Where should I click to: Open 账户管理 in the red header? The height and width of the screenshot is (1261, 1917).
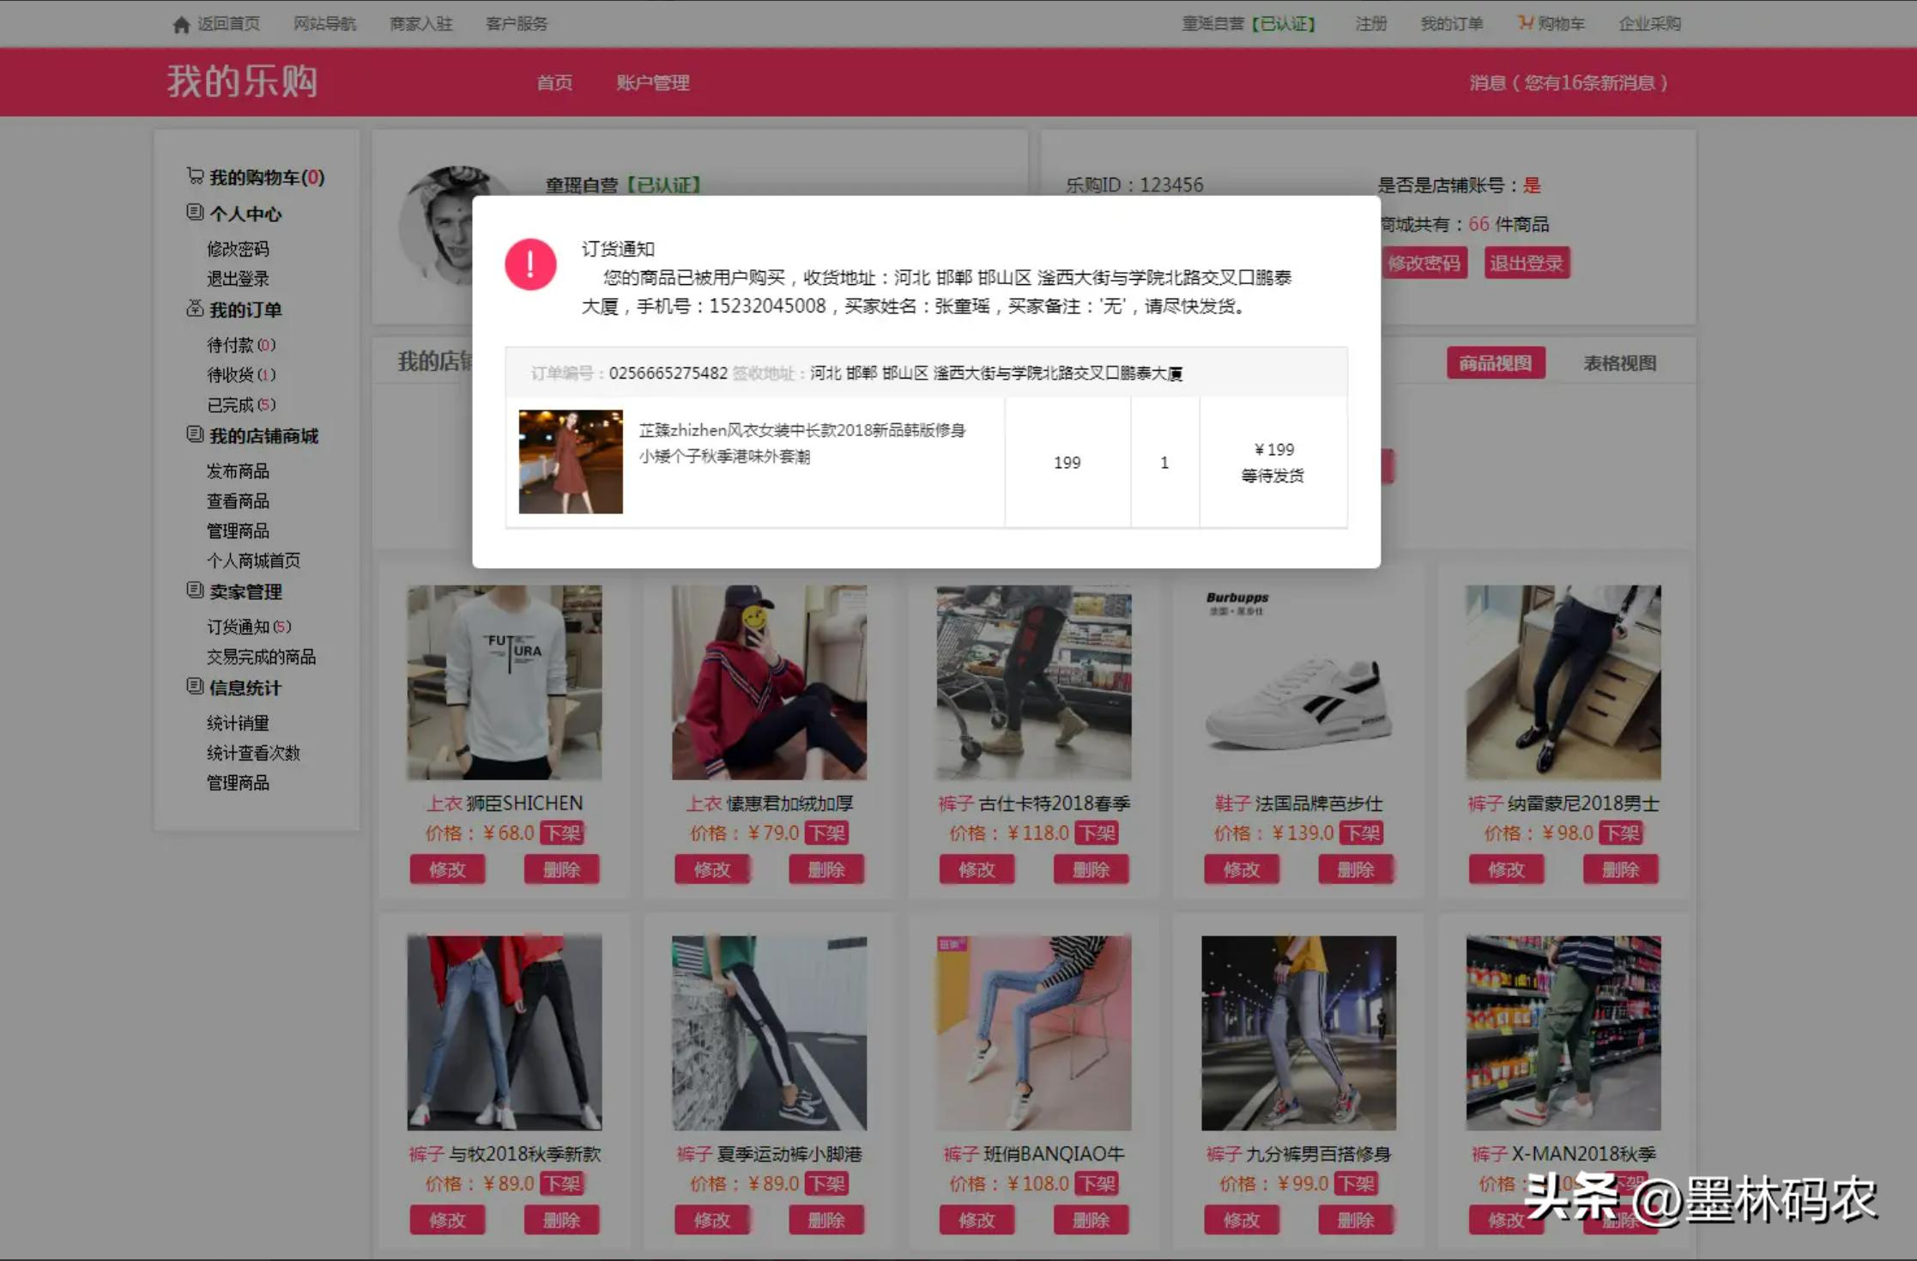(652, 83)
